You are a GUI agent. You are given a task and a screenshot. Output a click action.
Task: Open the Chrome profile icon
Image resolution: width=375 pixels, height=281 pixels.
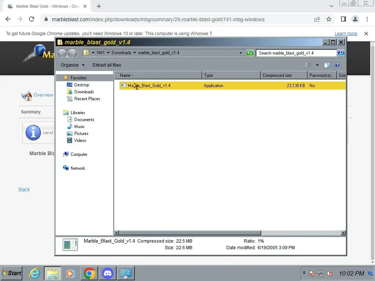point(355,19)
